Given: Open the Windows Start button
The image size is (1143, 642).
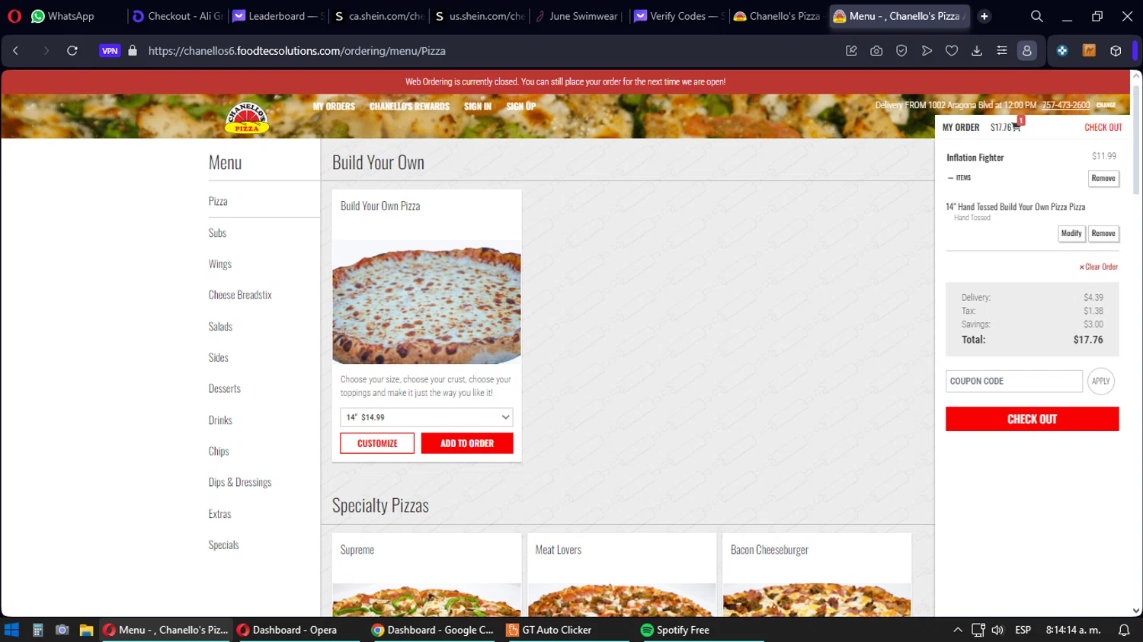Looking at the screenshot, I should tap(11, 630).
